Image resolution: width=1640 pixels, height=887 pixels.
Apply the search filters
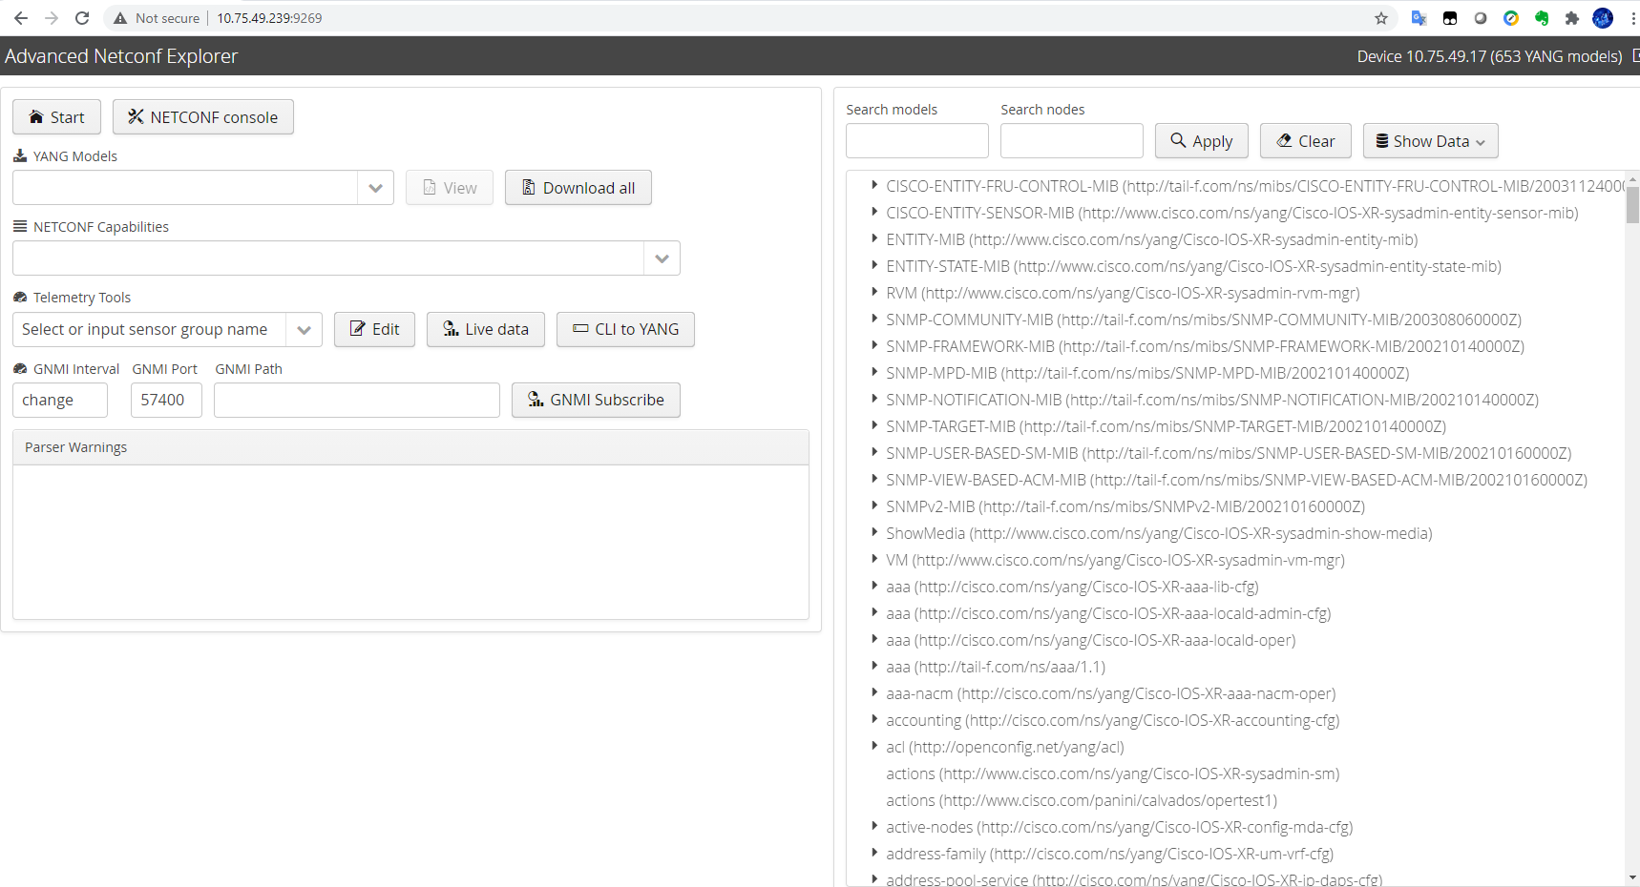coord(1201,141)
